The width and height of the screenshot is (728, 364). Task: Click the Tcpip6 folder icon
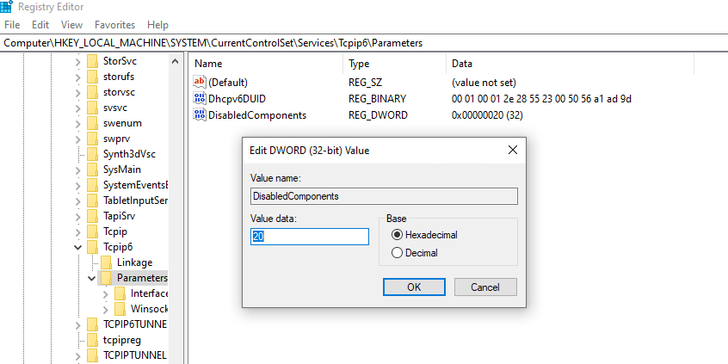tap(93, 247)
